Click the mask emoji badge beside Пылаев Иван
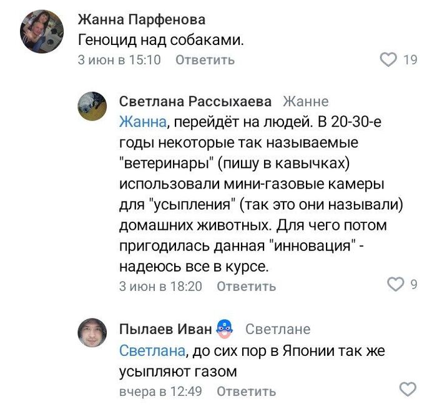This screenshot has height=419, width=437. (224, 328)
